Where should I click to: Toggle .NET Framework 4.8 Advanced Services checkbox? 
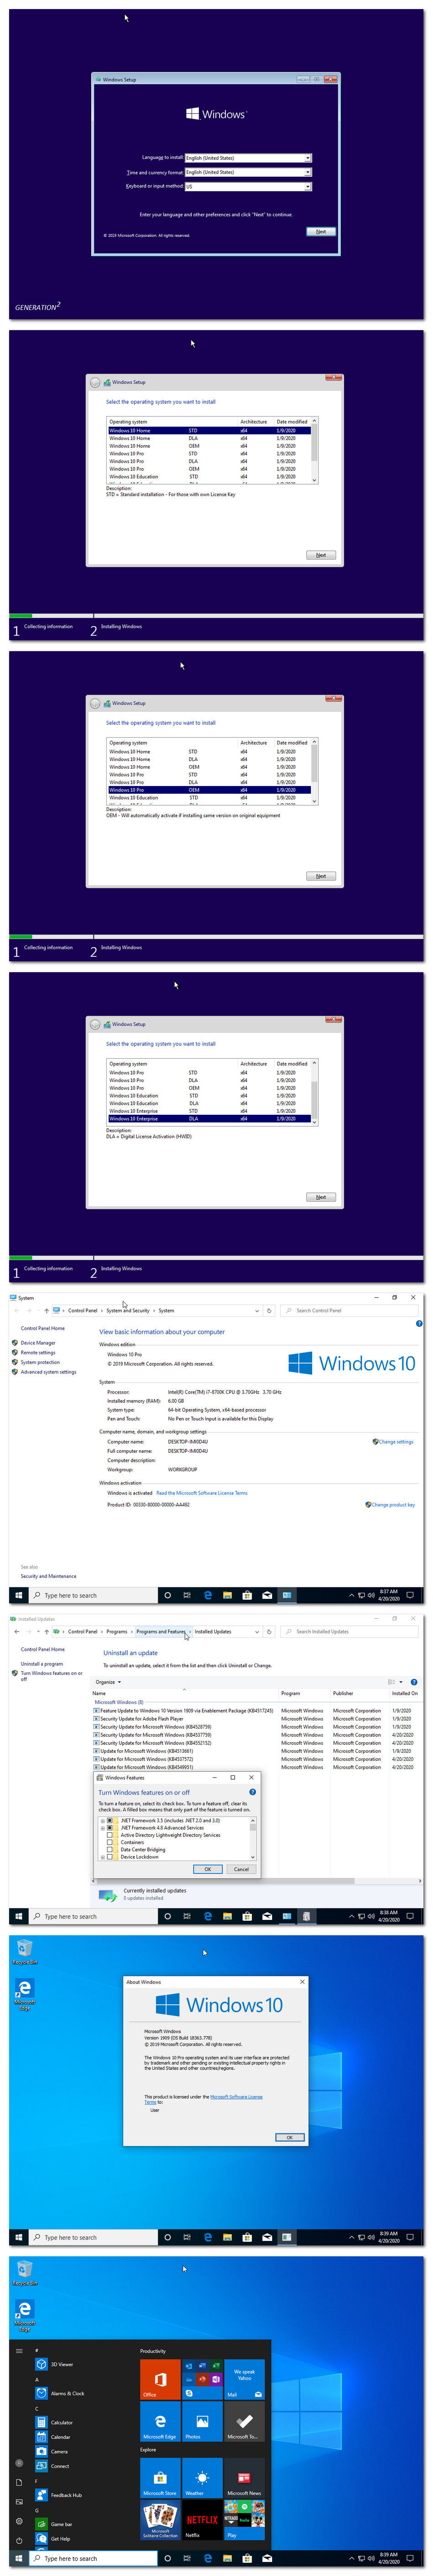tap(110, 1827)
